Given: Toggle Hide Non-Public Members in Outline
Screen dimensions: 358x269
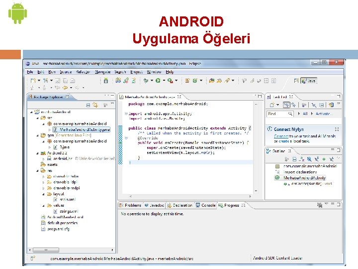Looking at the screenshot, I should 324,159.
